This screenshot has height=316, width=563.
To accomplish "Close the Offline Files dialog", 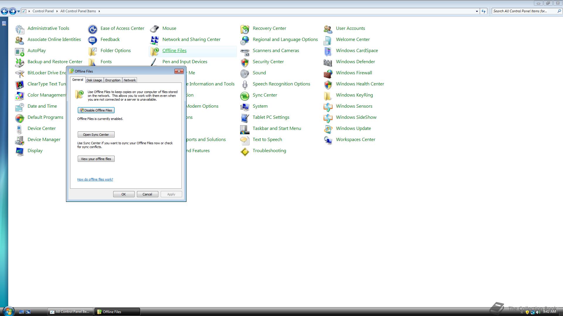I will 179,71.
